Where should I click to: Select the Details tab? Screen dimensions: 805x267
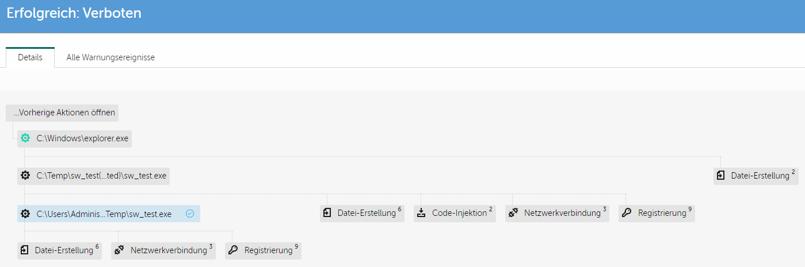pyautogui.click(x=30, y=57)
